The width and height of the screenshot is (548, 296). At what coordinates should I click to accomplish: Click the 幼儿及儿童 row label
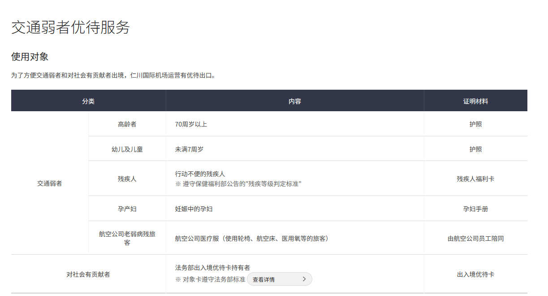tap(127, 149)
